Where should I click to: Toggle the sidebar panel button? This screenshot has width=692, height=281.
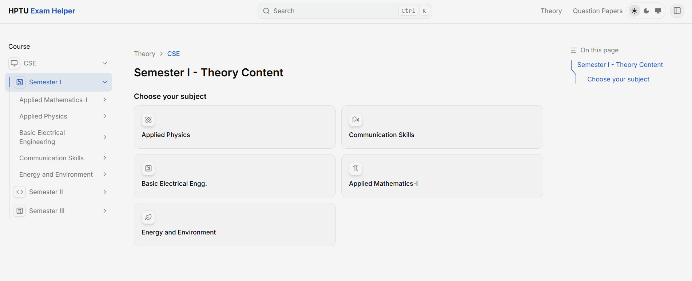click(677, 11)
